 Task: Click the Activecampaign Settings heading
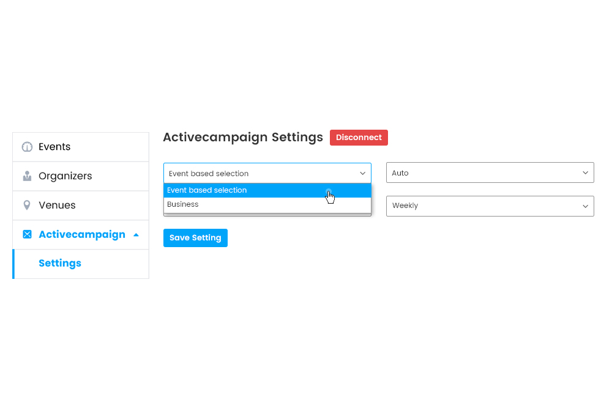coord(242,137)
